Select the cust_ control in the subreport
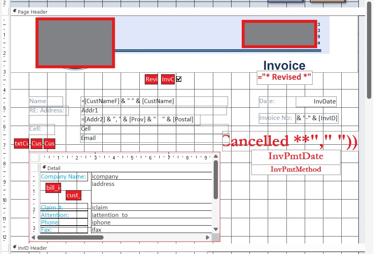The image size is (374, 254). coord(73,195)
